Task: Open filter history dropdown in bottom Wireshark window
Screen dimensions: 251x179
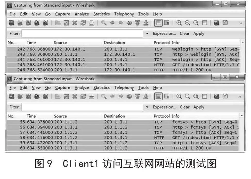Action: 147,107
